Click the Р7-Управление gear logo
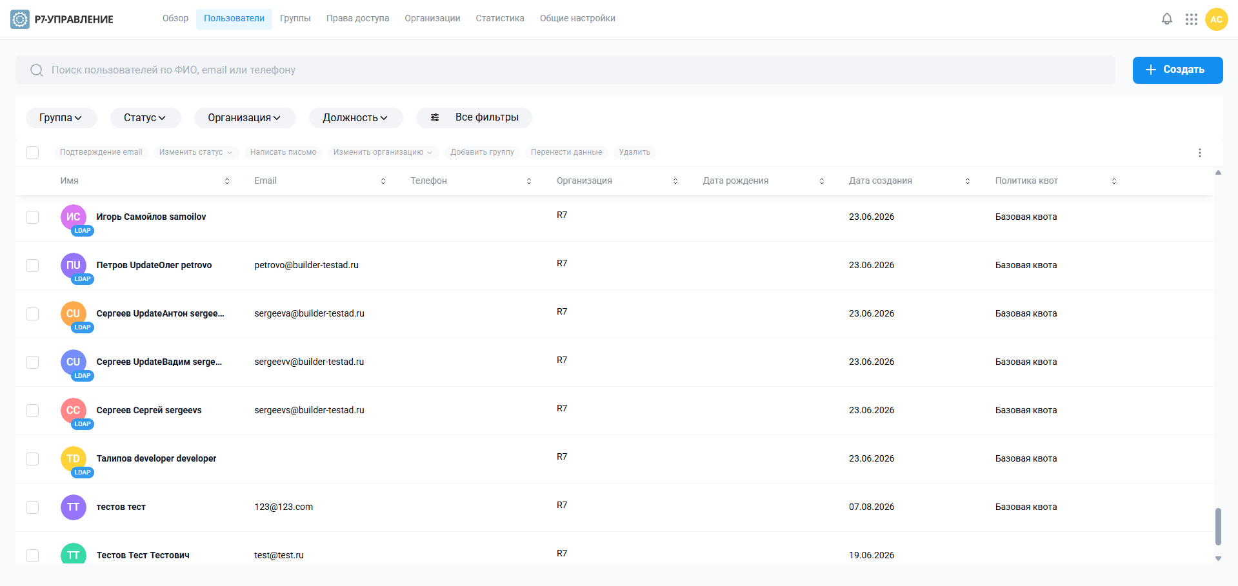The height and width of the screenshot is (586, 1238). 20,19
